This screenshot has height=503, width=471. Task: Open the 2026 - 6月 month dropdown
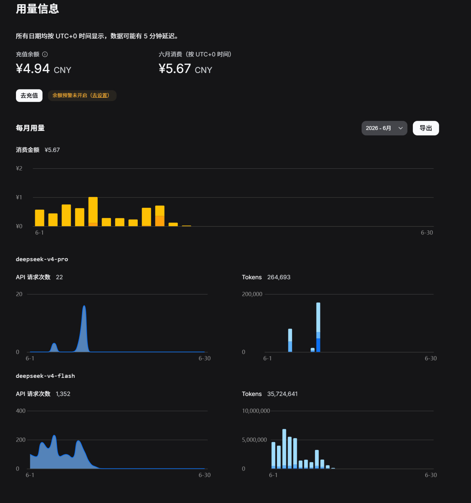point(384,128)
